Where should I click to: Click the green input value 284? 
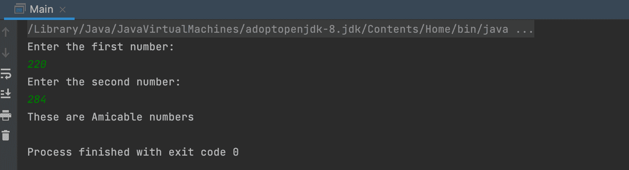[37, 100]
